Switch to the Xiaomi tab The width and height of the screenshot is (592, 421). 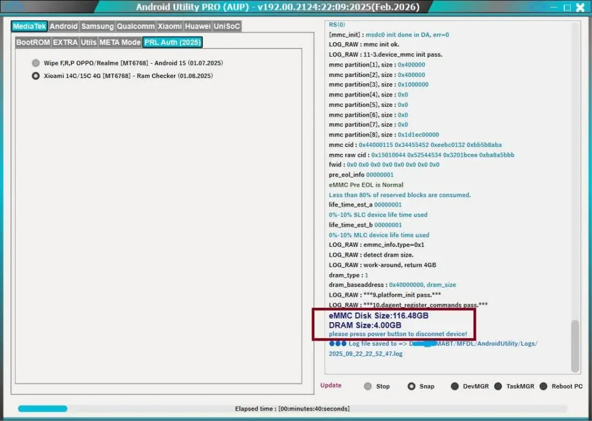(x=170, y=27)
